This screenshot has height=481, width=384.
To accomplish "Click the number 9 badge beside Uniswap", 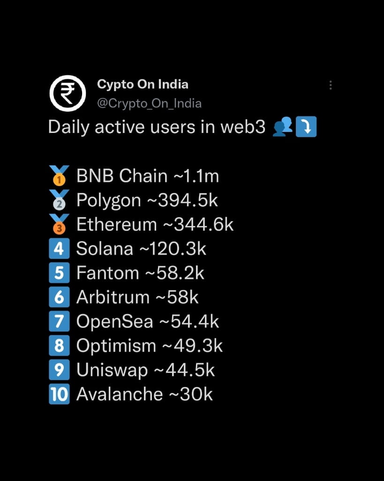I will (59, 370).
